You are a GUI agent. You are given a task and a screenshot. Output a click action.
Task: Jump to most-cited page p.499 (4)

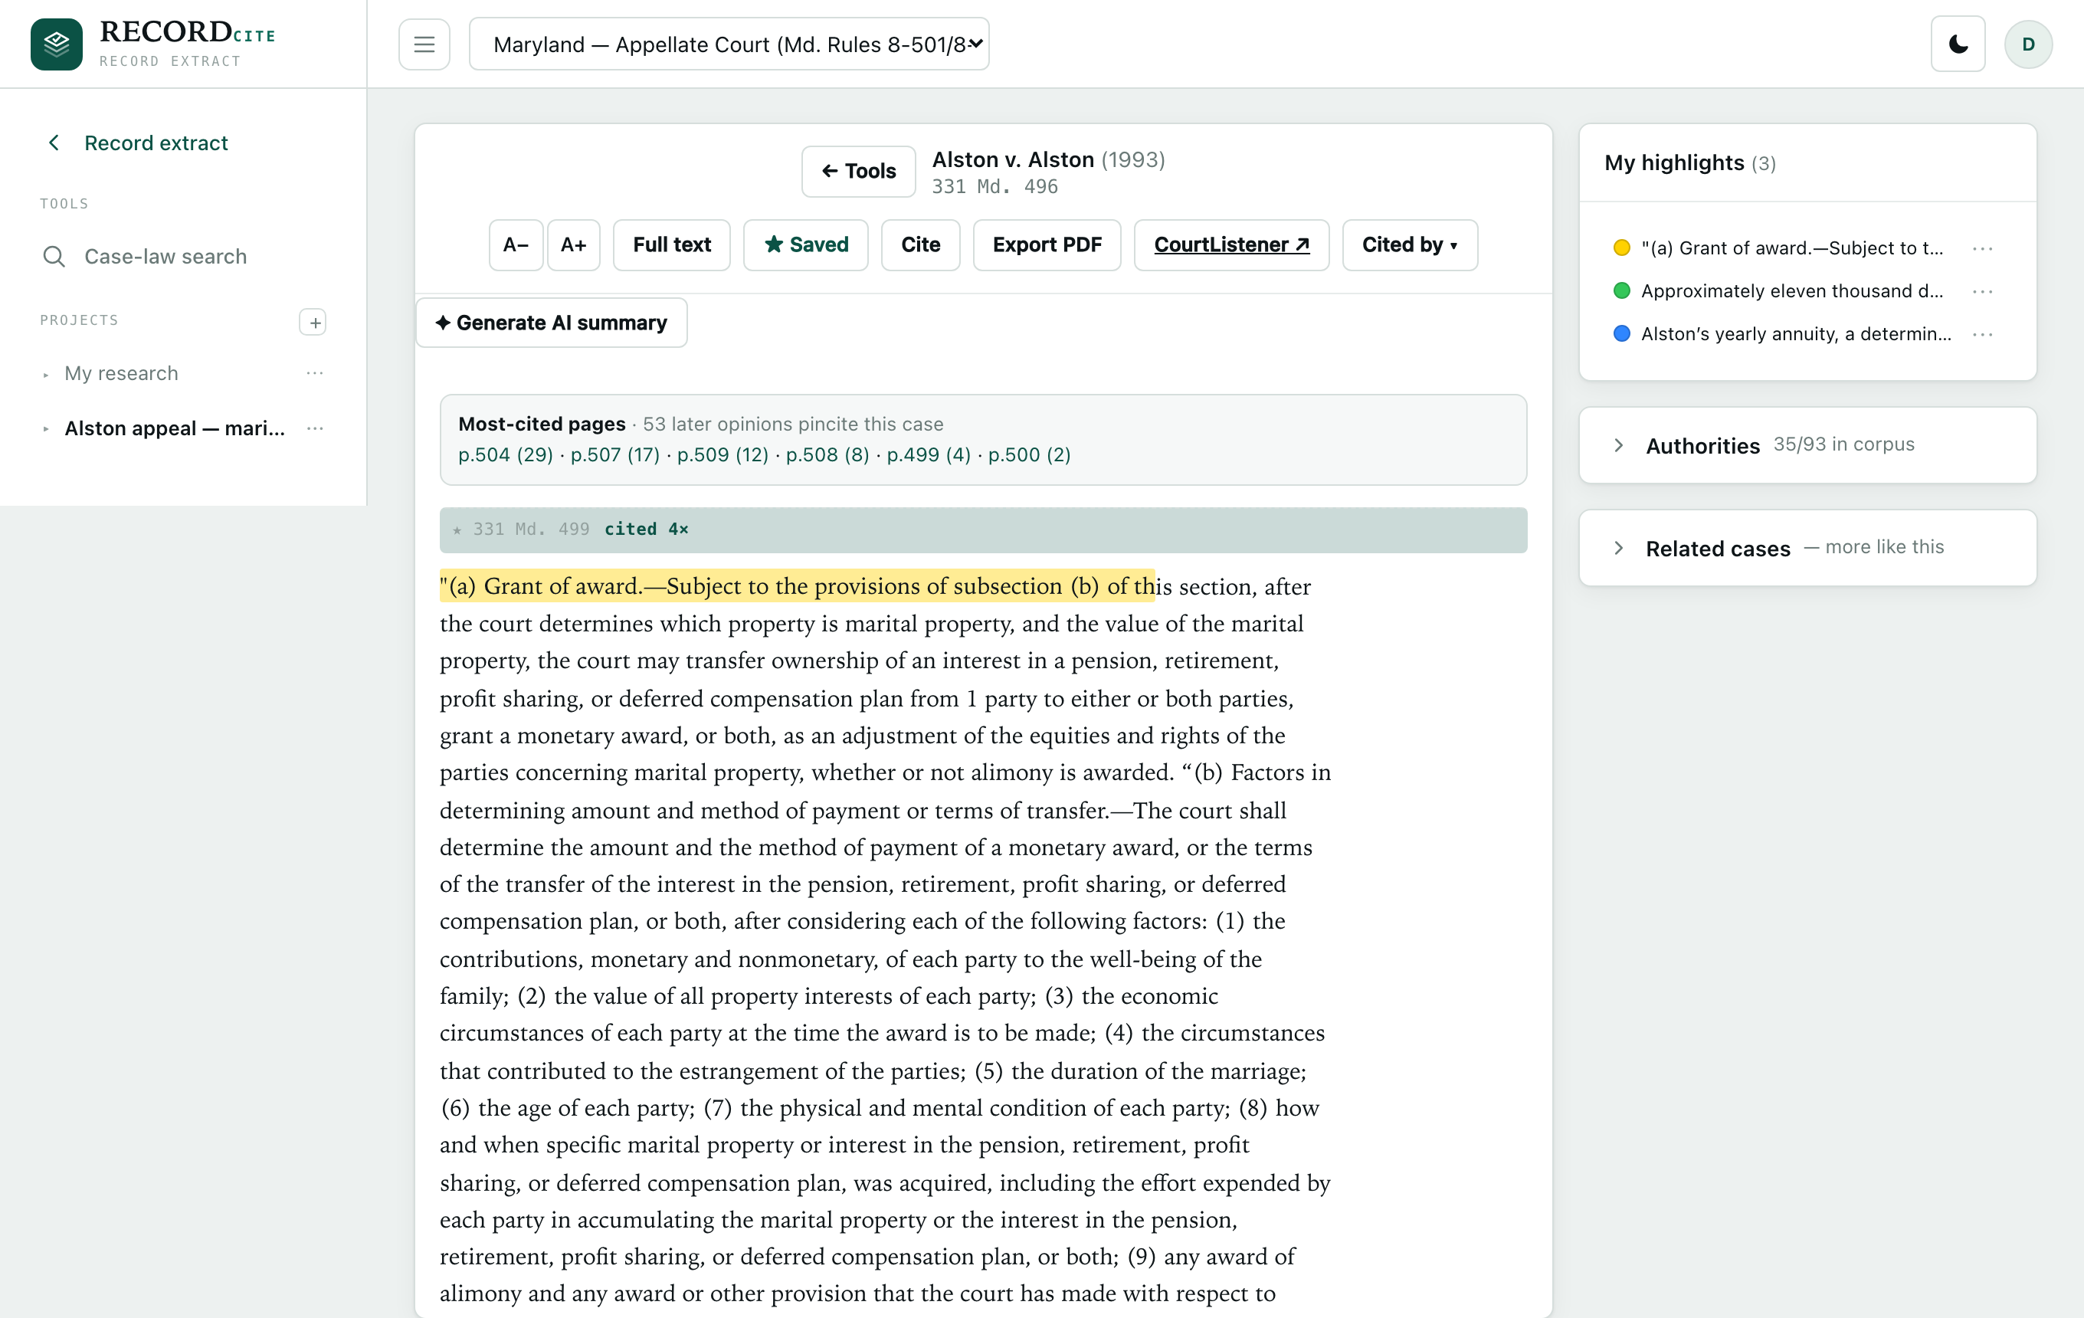coord(929,454)
